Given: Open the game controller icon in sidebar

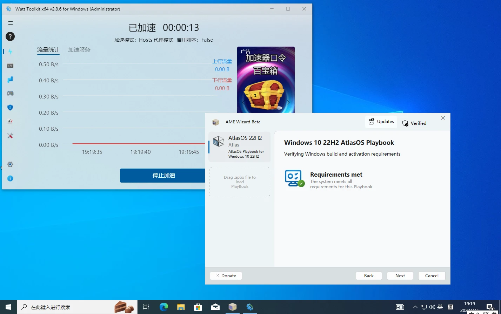Looking at the screenshot, I should click(x=10, y=93).
